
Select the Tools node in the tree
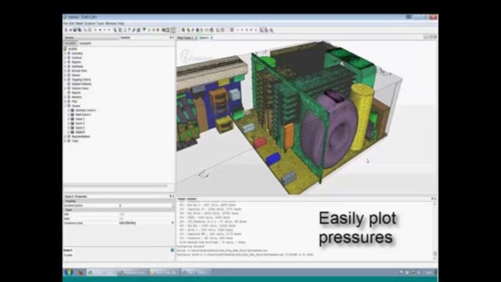click(x=75, y=141)
